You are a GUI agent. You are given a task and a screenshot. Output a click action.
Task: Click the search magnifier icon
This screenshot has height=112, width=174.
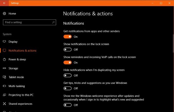(x=53, y=22)
